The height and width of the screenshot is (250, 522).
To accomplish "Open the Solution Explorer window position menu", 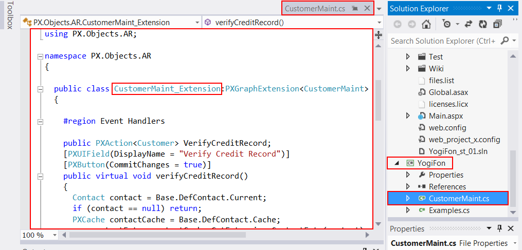I will [x=489, y=8].
